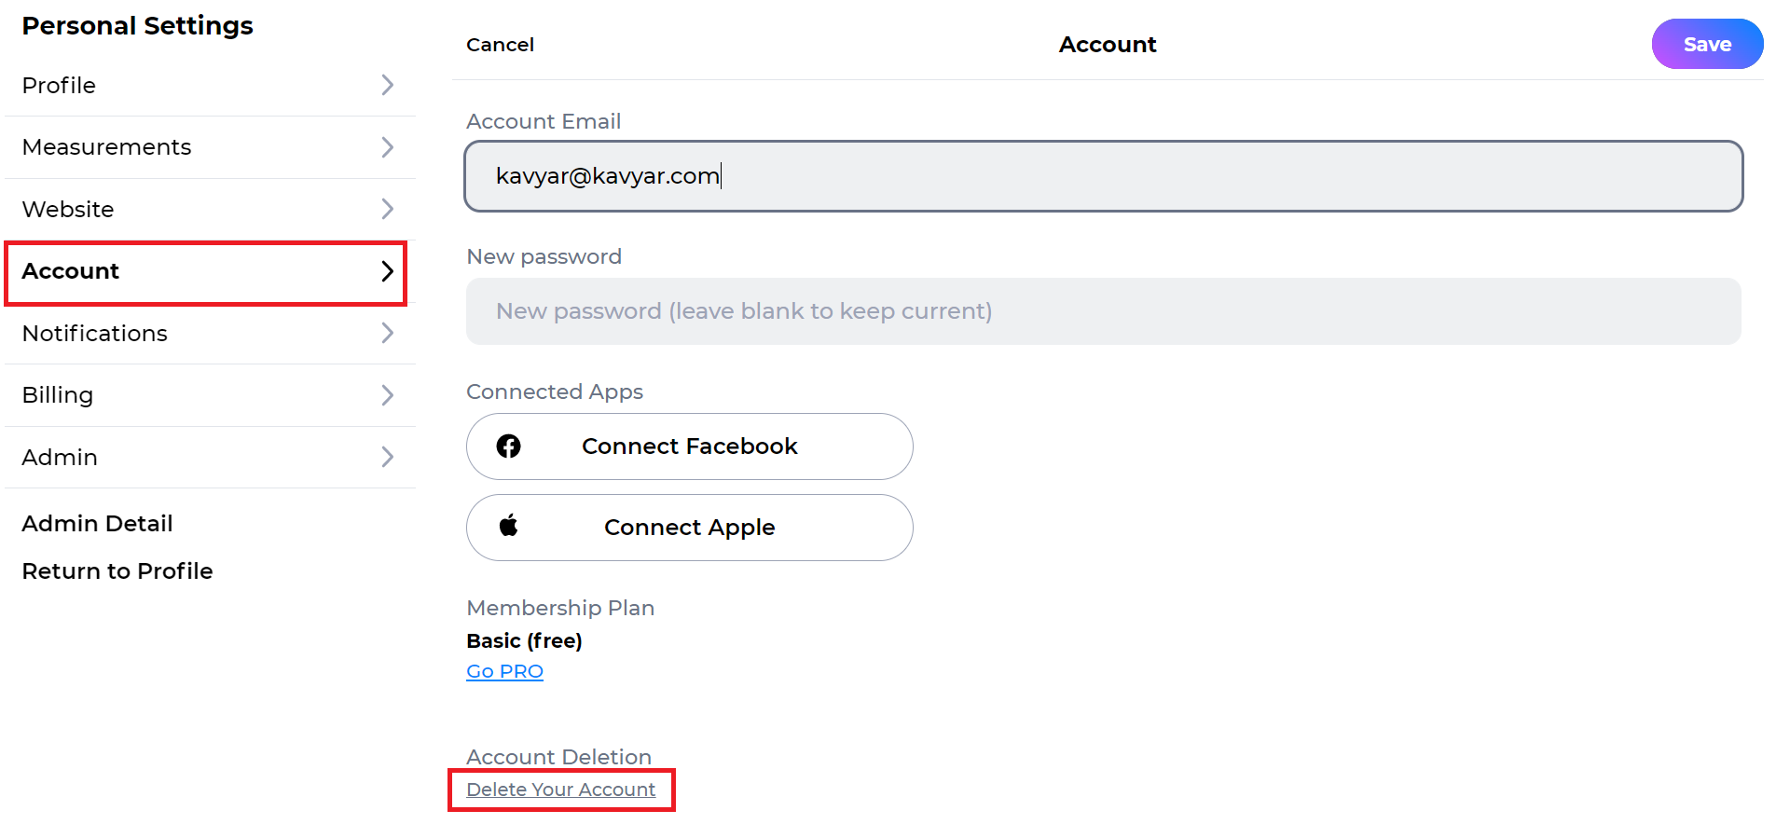Expand the Profile chevron arrow
Image resolution: width=1776 pixels, height=838 pixels.
coord(388,85)
